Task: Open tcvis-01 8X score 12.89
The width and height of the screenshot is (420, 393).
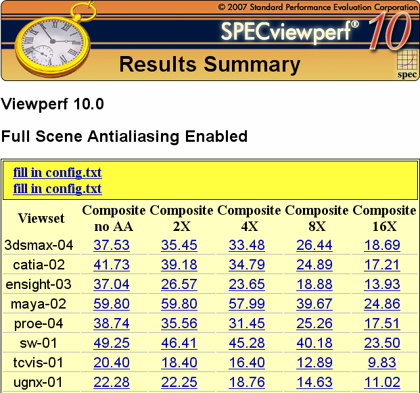Action: pos(314,363)
